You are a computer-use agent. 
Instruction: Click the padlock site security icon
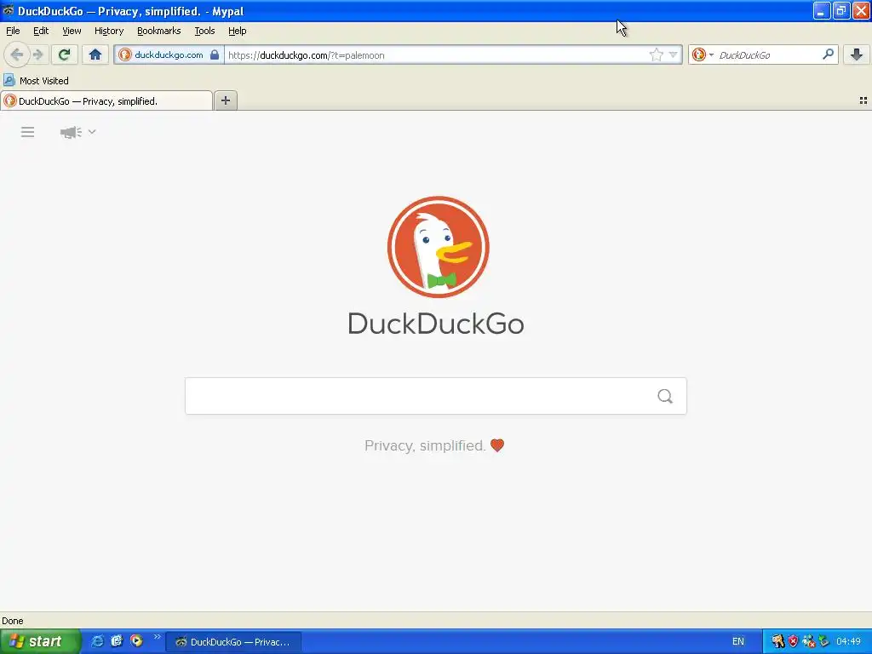click(x=215, y=54)
